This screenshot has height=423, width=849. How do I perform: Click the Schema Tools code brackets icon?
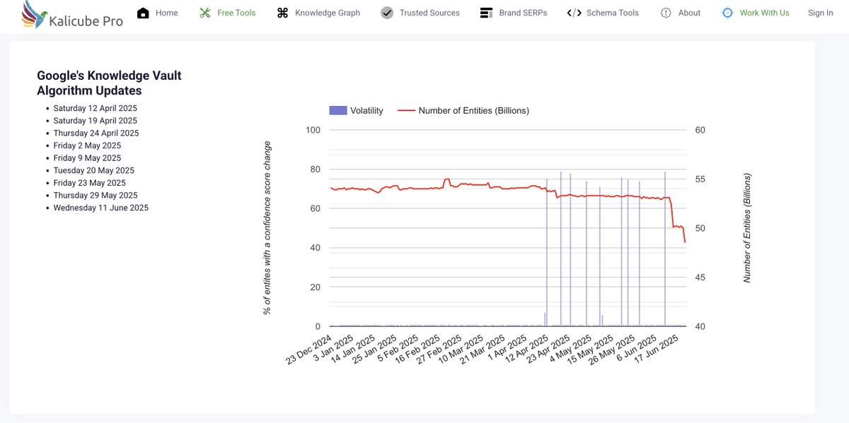tap(574, 13)
